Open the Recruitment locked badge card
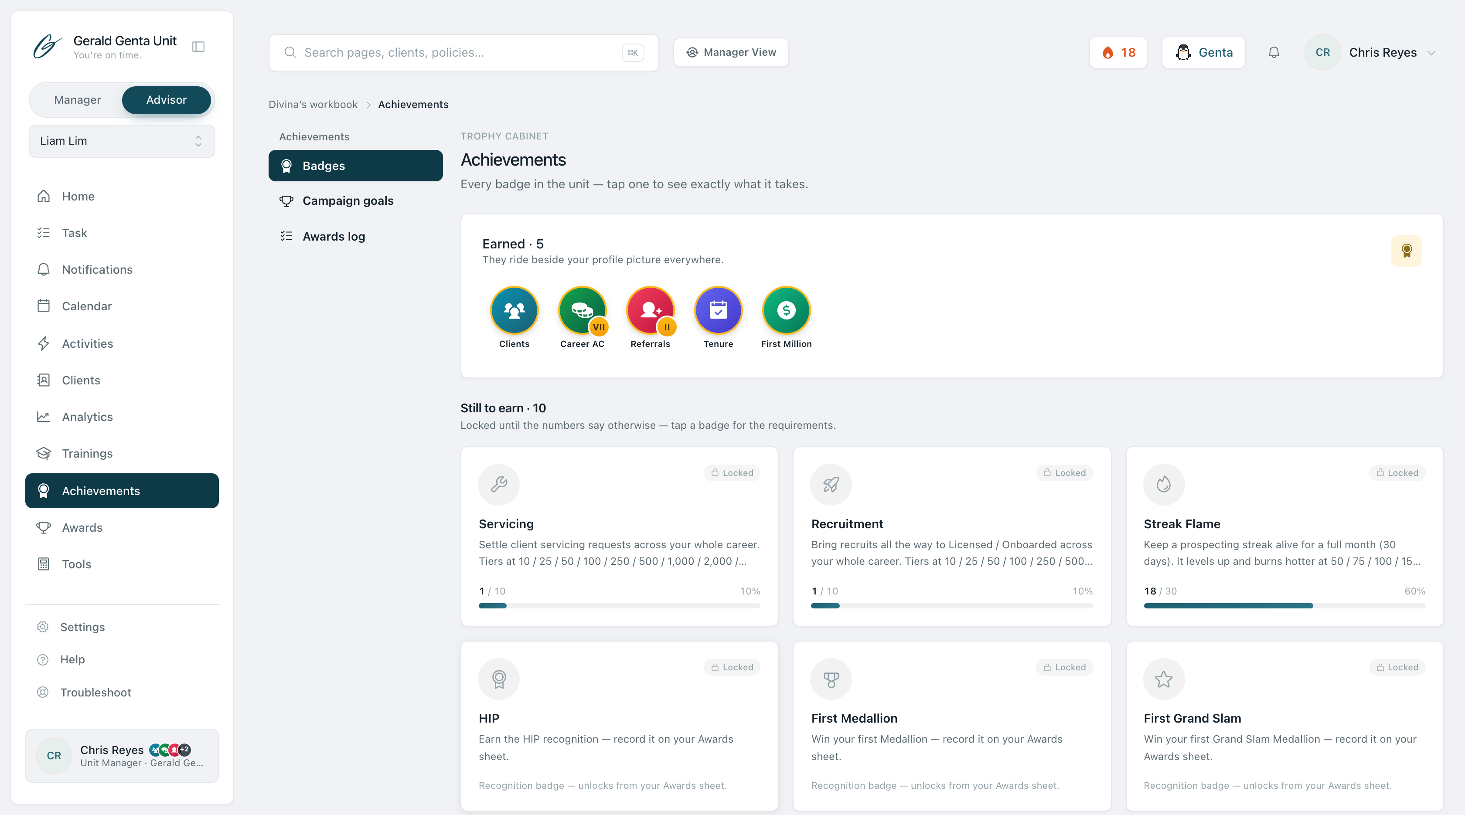This screenshot has height=815, width=1465. click(951, 537)
